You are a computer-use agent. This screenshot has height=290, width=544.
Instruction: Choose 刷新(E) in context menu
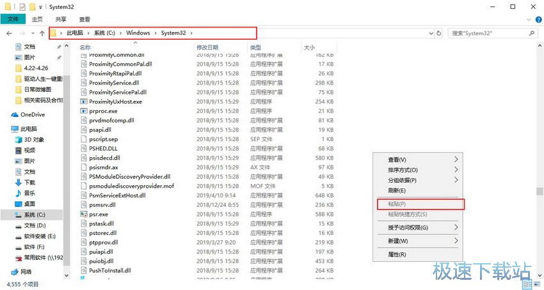point(418,190)
